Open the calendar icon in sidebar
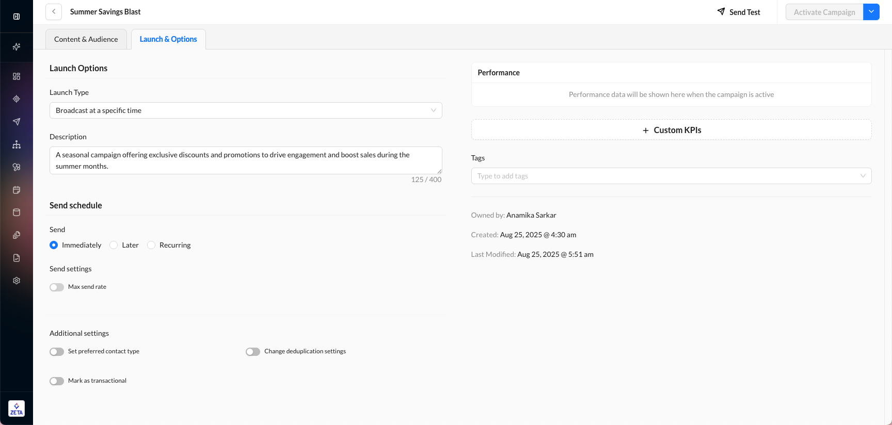 coord(17,190)
